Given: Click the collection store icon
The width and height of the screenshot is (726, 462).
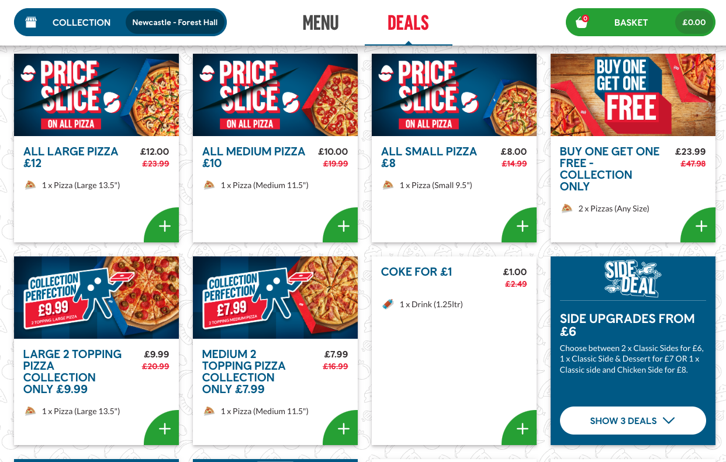Looking at the screenshot, I should tap(31, 22).
